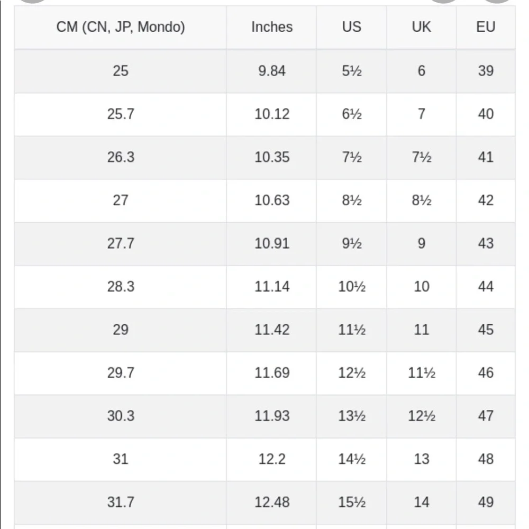Select the 28.3 CM cell
Viewport: 529px width, 529px height.
pyautogui.click(x=121, y=287)
